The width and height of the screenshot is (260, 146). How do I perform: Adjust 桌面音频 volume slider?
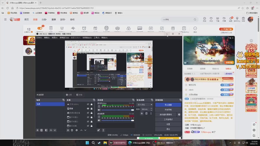[x=118, y=120]
